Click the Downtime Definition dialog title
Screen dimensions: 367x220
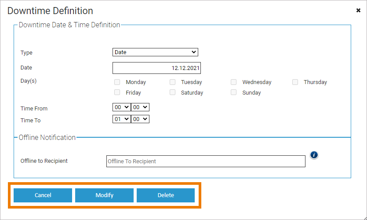(x=50, y=11)
